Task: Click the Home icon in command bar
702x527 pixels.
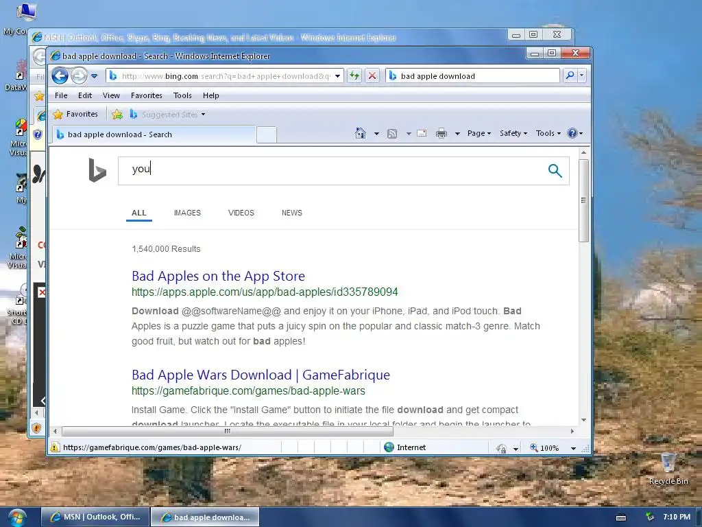Action: [x=361, y=133]
